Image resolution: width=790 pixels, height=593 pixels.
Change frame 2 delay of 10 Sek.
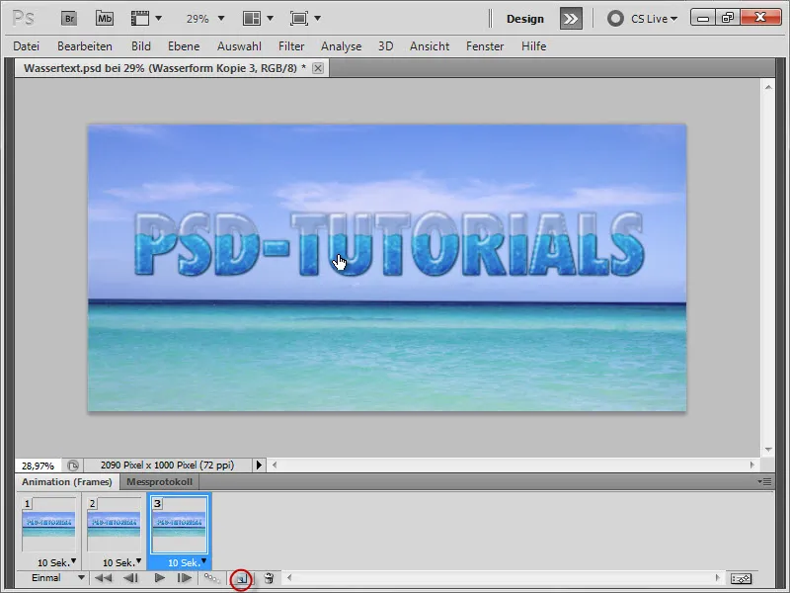[x=121, y=562]
